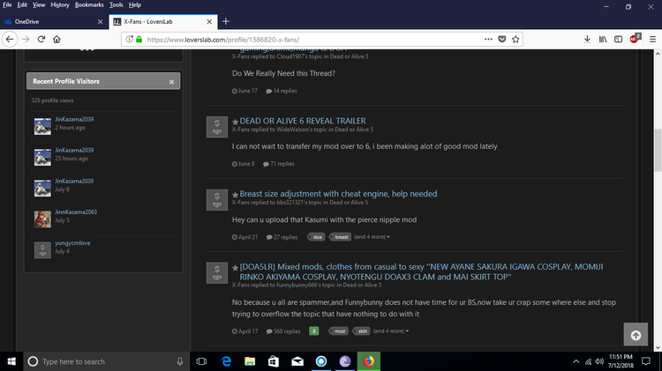Click JinnKazama2063 avatar thumbnail
The image size is (662, 371).
pos(42,219)
